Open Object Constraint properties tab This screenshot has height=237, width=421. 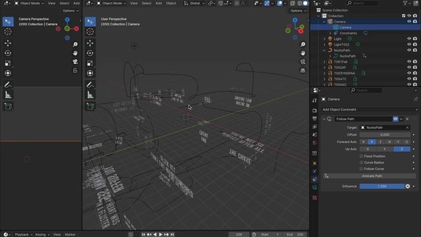[x=314, y=179]
